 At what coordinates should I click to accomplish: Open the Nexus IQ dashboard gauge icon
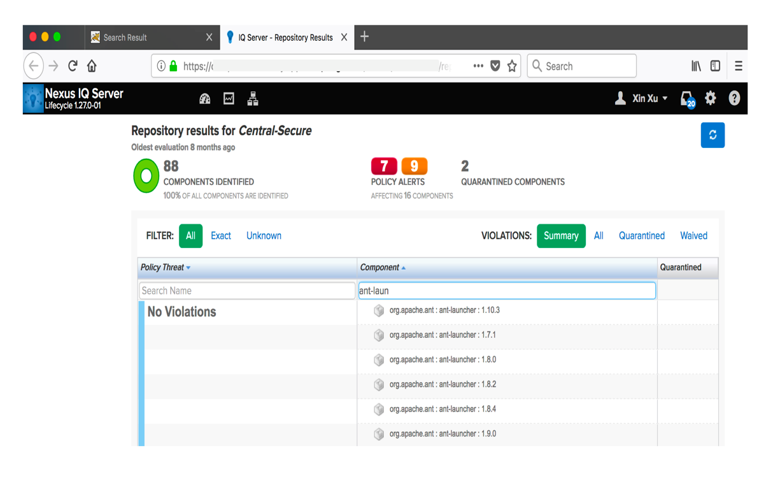204,99
